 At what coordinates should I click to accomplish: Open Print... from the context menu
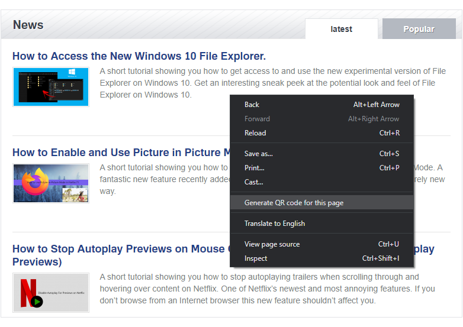pos(321,168)
